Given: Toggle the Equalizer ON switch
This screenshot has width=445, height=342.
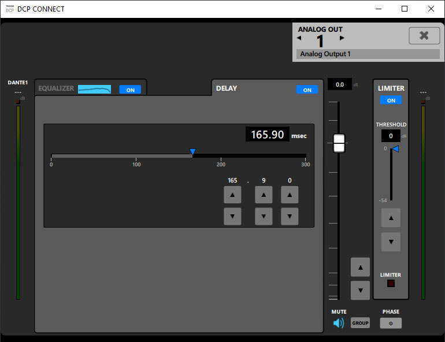Looking at the screenshot, I should pyautogui.click(x=130, y=90).
